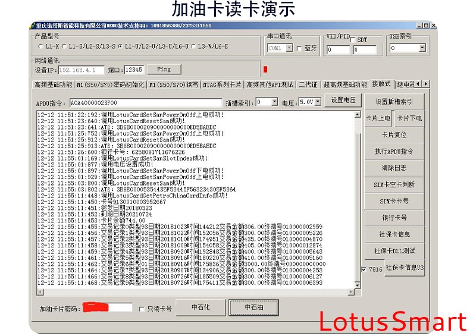Click the 中石化 button

pyautogui.click(x=200, y=307)
